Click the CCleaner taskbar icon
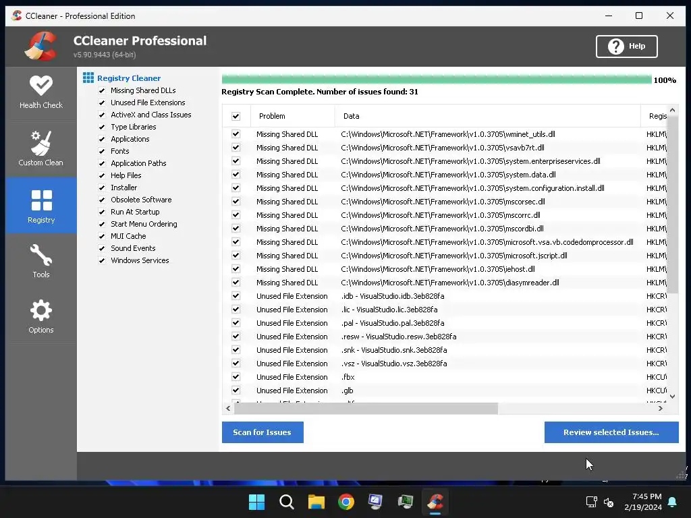691x518 pixels. click(435, 502)
